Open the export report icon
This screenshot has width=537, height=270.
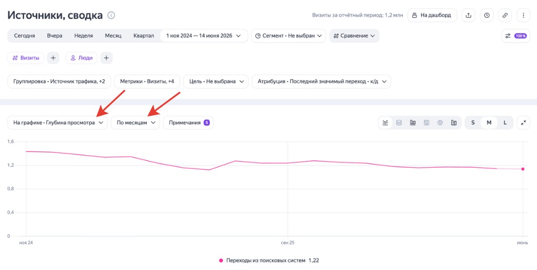point(469,15)
